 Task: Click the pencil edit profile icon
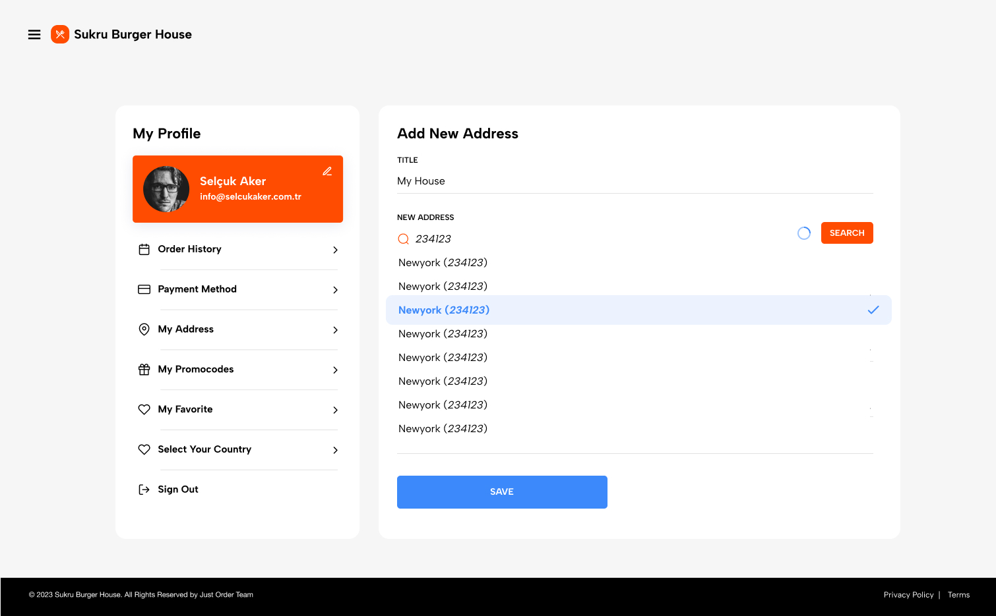tap(327, 171)
